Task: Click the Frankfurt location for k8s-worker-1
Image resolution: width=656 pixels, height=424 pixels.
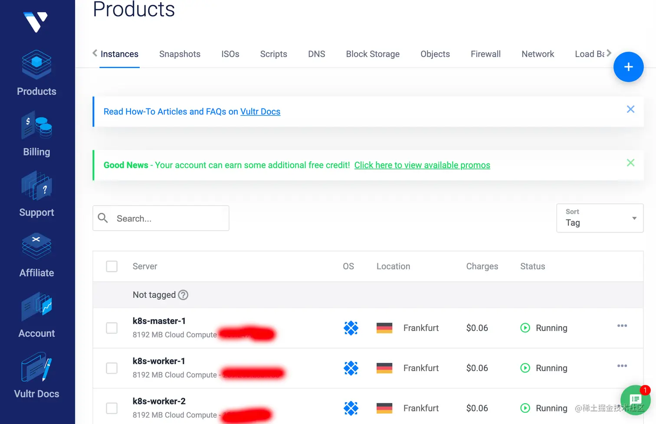Action: [x=421, y=368]
